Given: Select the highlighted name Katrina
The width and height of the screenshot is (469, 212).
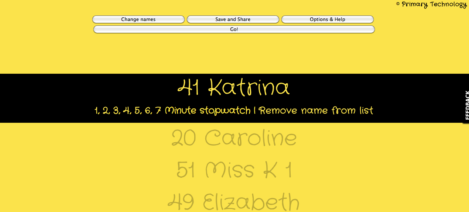Looking at the screenshot, I should (249, 88).
